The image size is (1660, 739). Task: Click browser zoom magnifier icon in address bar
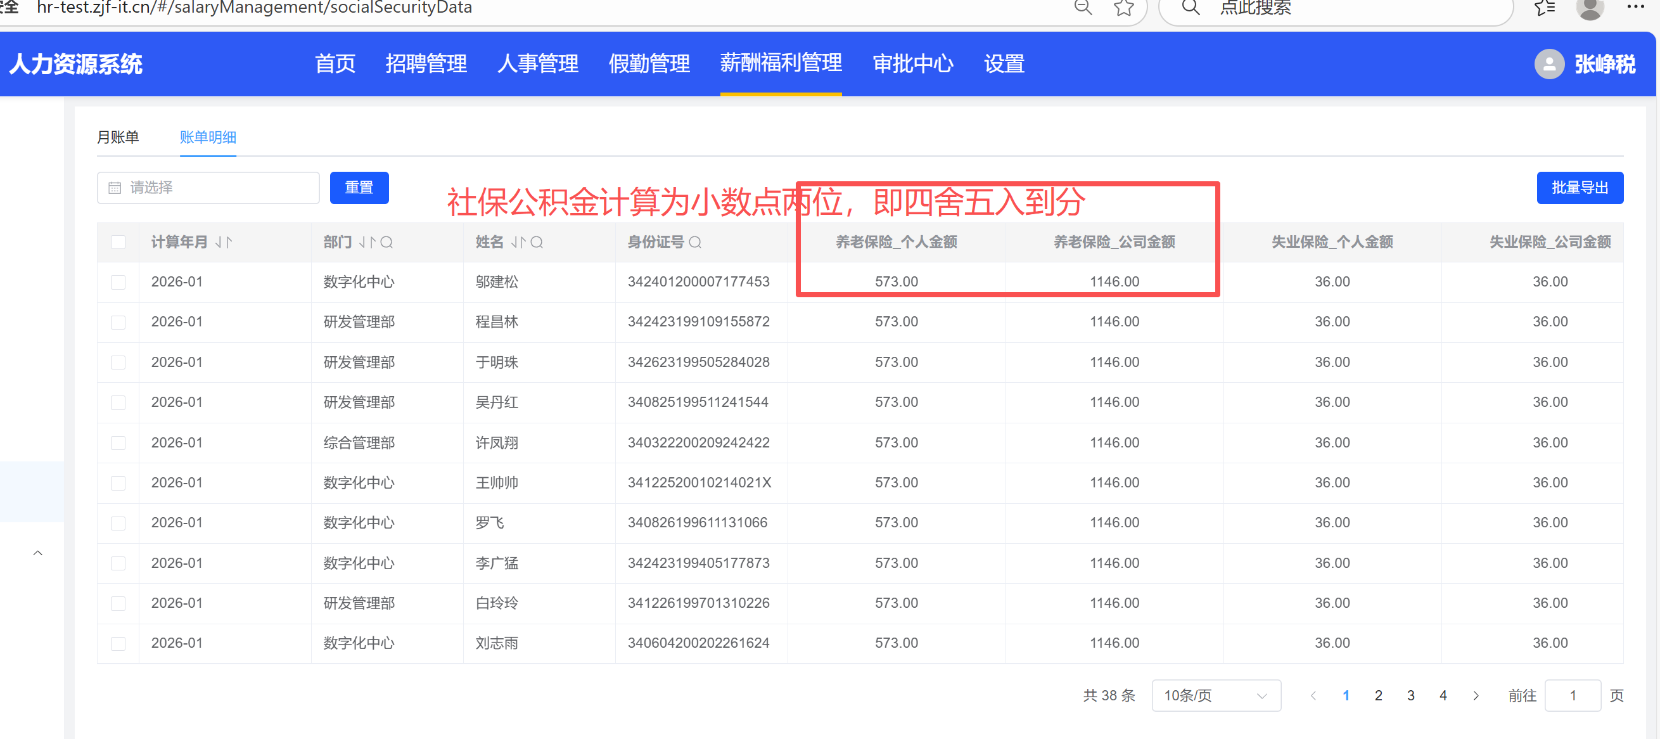(1083, 8)
